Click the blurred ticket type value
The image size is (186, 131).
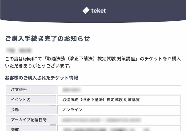pos(106,129)
